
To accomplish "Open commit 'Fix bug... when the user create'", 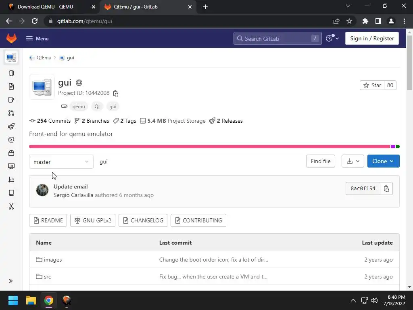I will pyautogui.click(x=213, y=276).
